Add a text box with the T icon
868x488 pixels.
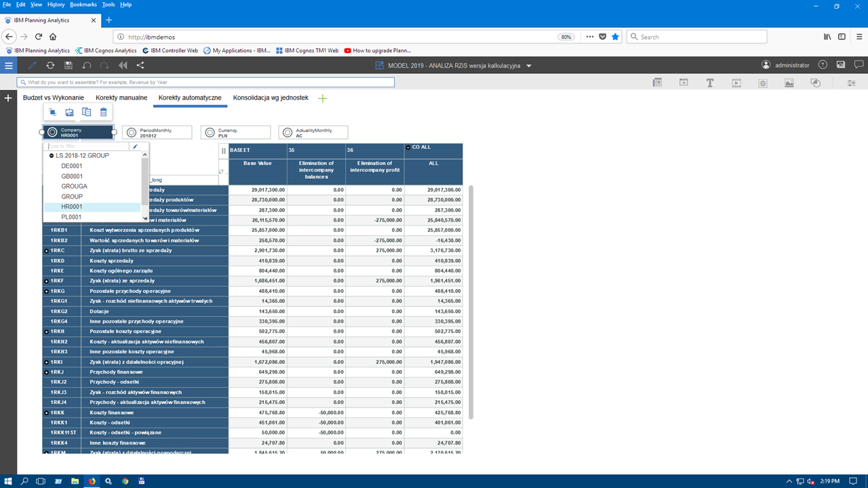click(710, 83)
